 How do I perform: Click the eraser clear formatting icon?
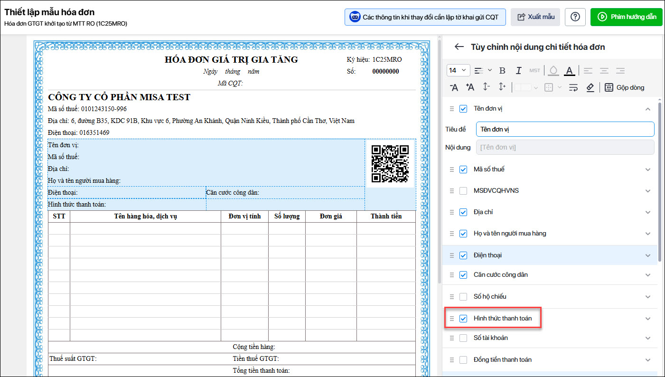coord(590,87)
